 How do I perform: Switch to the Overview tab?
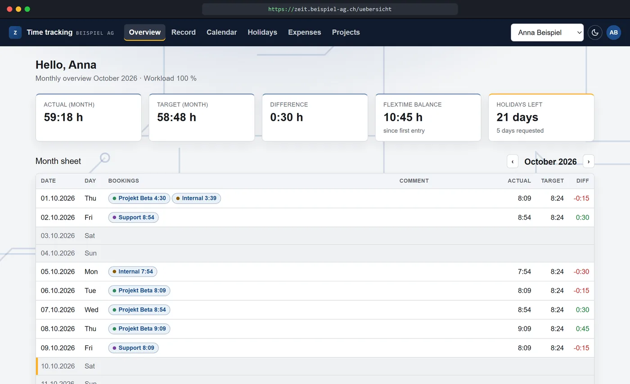pyautogui.click(x=144, y=32)
